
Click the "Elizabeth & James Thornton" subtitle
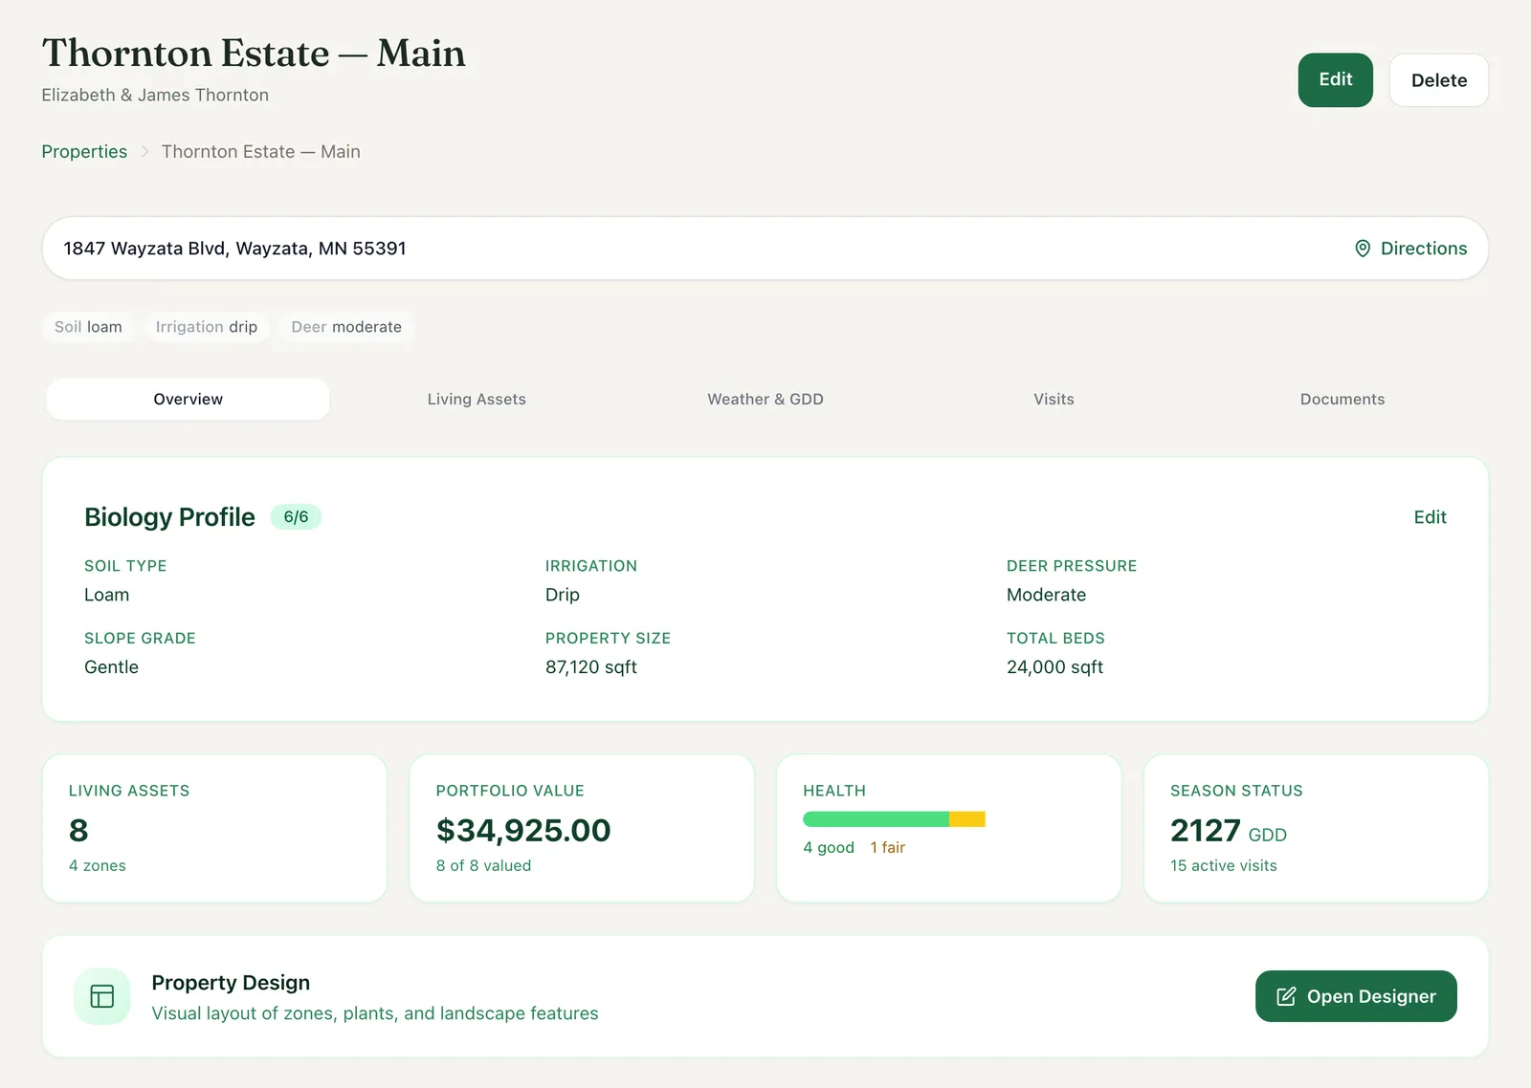155,95
